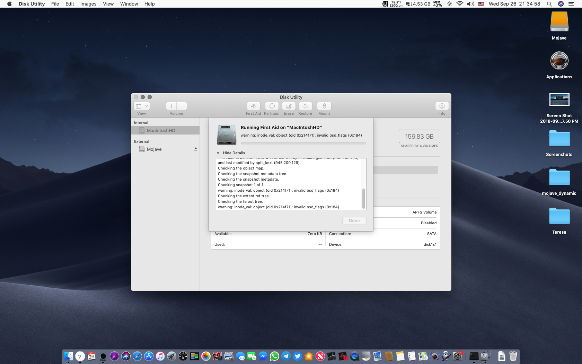The width and height of the screenshot is (582, 364).
Task: Open the View menu in the menu bar
Action: [108, 4]
